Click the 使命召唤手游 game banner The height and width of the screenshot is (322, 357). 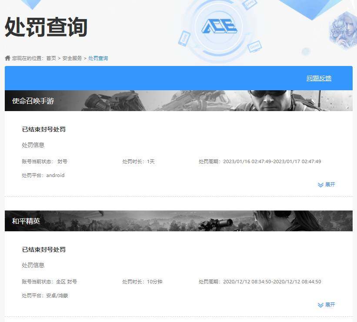178,101
